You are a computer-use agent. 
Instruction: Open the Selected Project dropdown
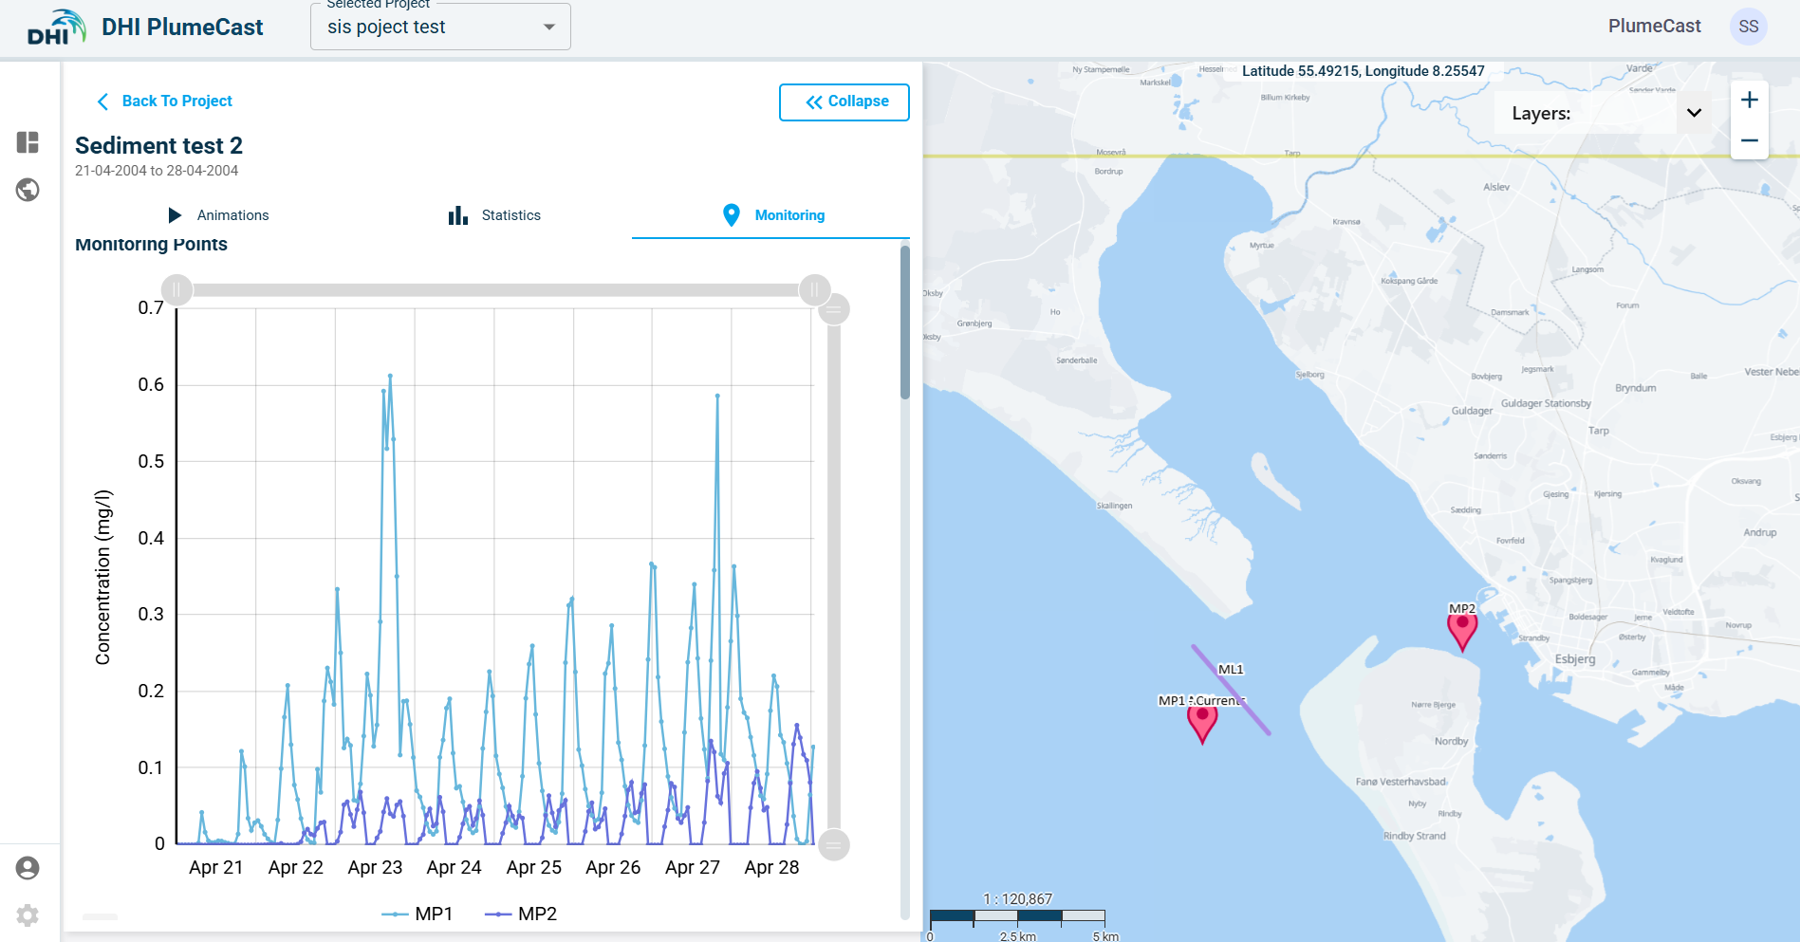click(x=440, y=27)
